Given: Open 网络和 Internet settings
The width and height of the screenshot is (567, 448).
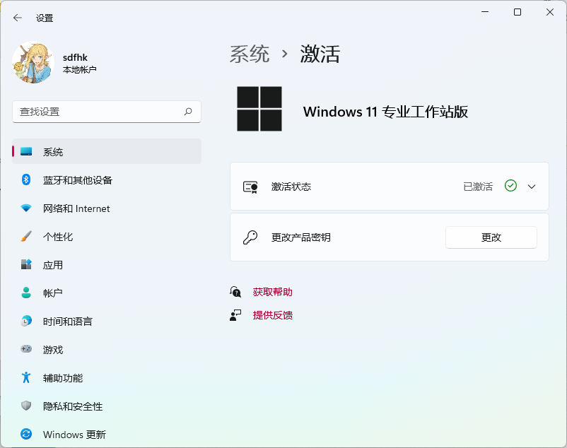Looking at the screenshot, I should click(107, 208).
